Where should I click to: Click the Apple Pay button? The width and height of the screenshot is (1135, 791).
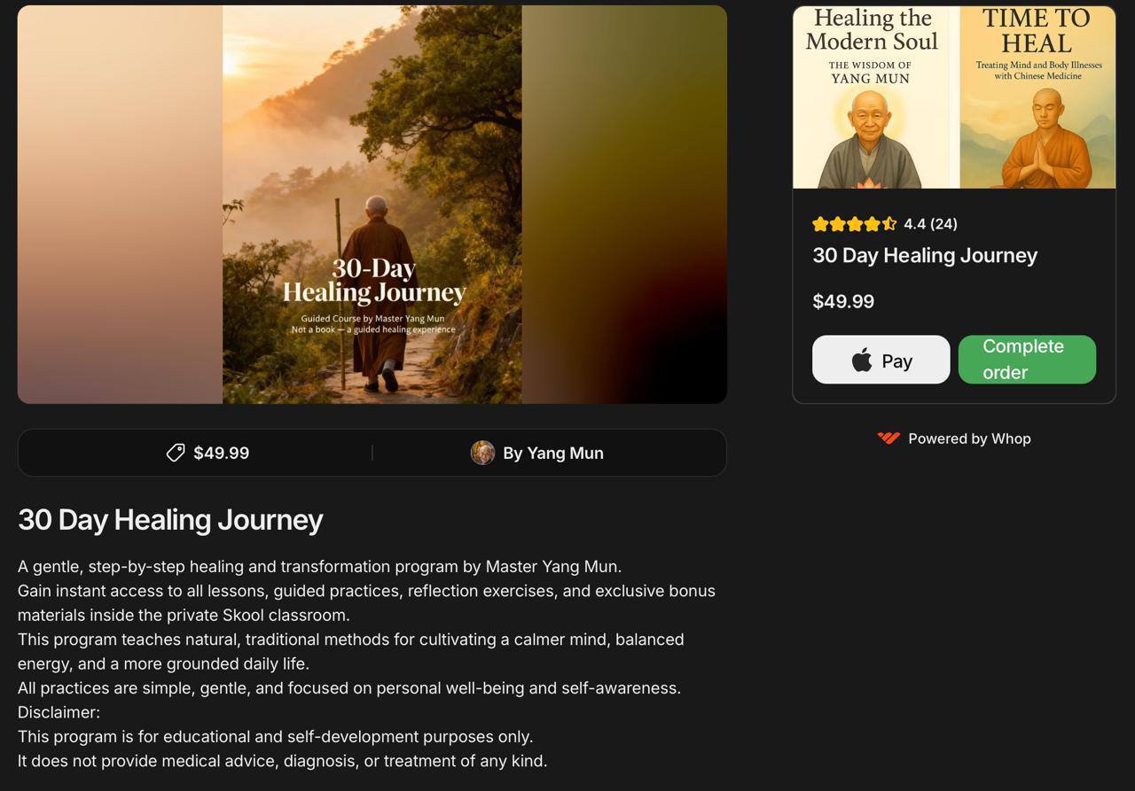pos(881,360)
